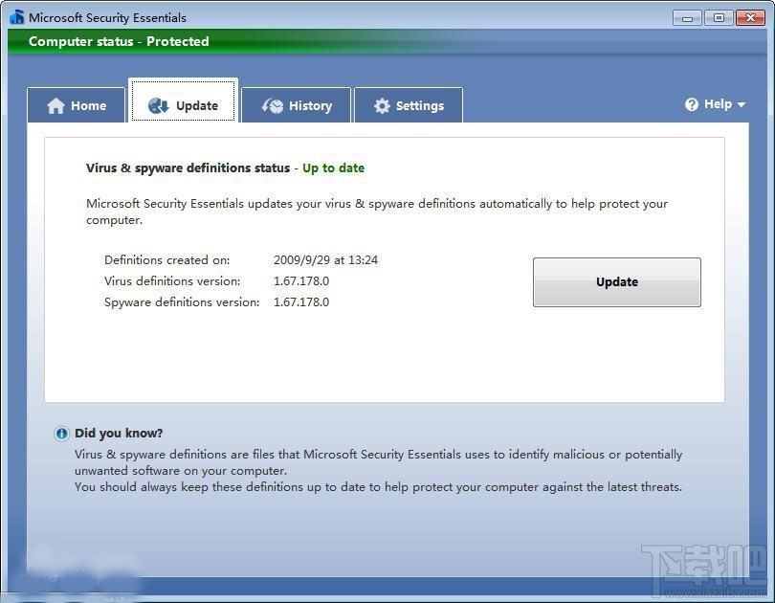Image resolution: width=775 pixels, height=603 pixels.
Task: Click the 'Did you know?' heading
Action: click(x=119, y=433)
